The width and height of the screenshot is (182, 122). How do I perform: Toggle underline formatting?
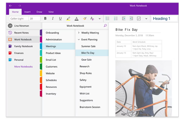click(x=60, y=18)
